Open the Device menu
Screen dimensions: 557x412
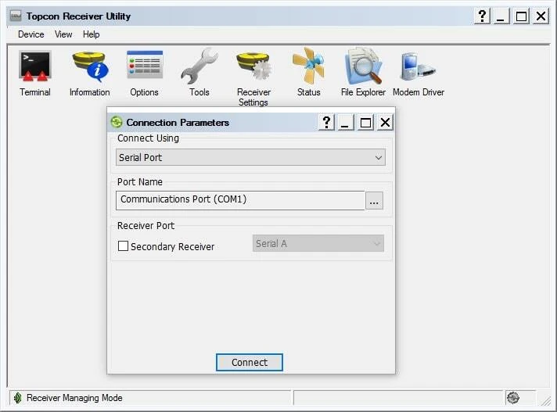pyautogui.click(x=31, y=34)
